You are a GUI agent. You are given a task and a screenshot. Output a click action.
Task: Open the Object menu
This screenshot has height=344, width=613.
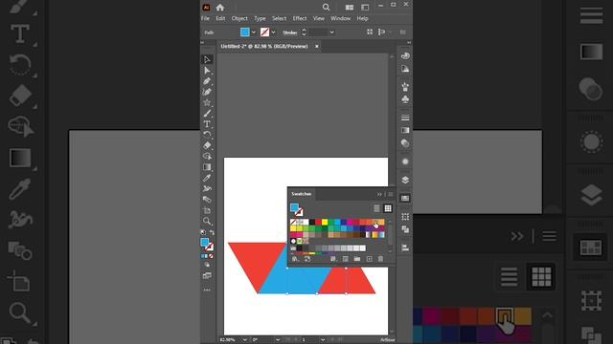(239, 18)
